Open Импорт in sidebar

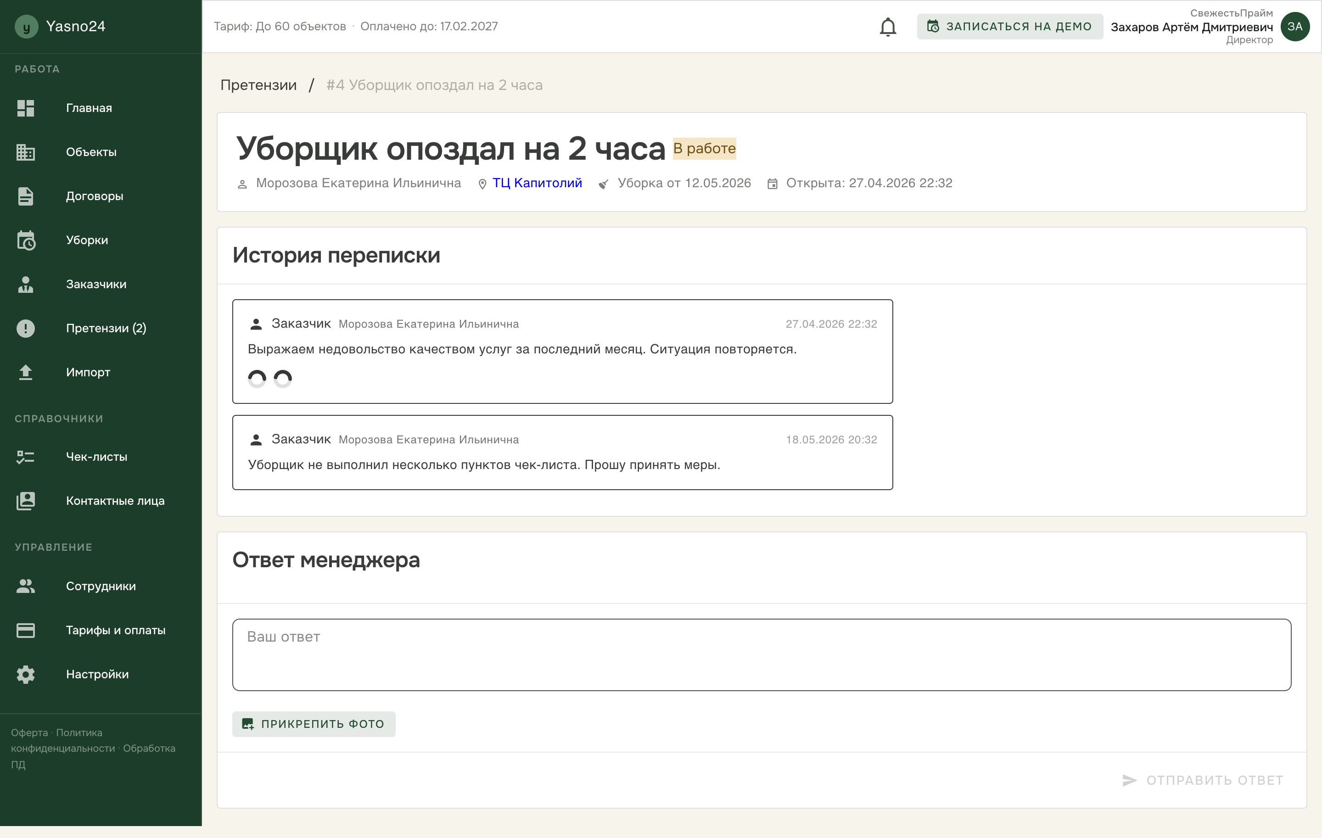click(101, 372)
